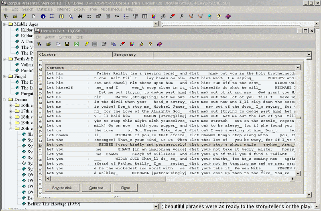
Task: Click the binoculars icon in main toolbar
Action: tap(80, 16)
